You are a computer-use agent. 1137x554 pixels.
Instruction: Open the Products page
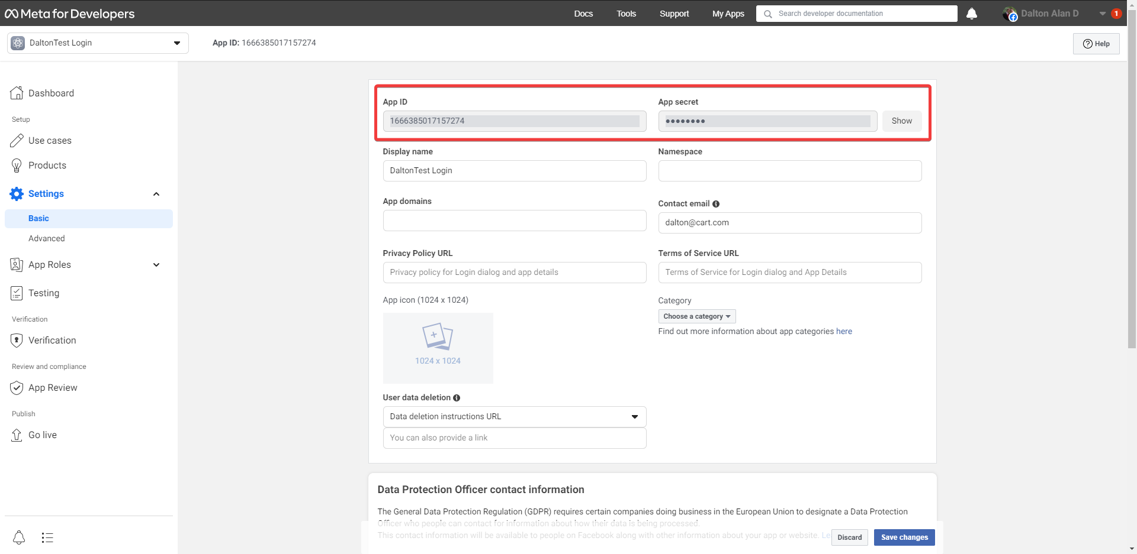[47, 165]
